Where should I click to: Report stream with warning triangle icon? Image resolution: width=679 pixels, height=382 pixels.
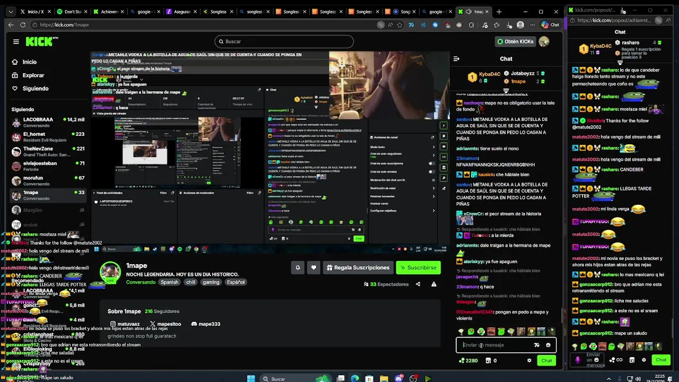click(x=434, y=284)
